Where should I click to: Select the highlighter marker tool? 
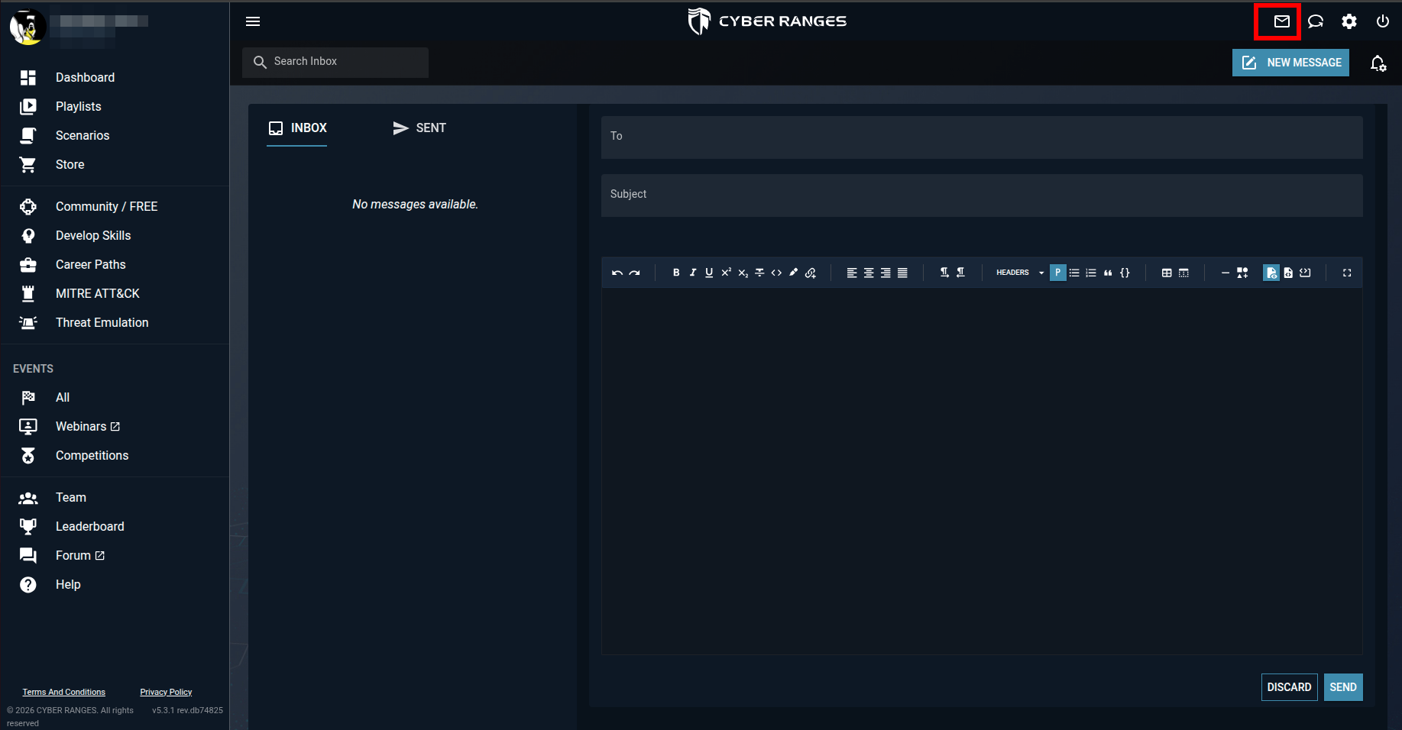click(793, 273)
